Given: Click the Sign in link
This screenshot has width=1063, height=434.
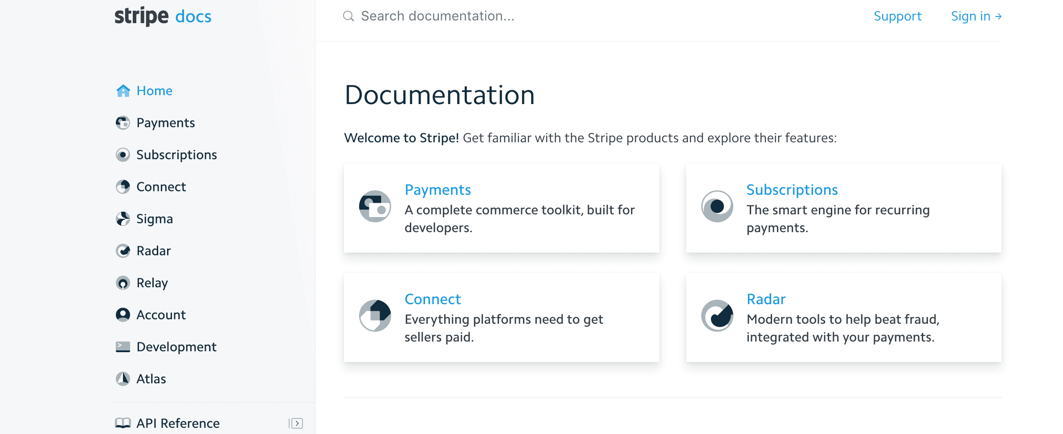Looking at the screenshot, I should tap(976, 16).
